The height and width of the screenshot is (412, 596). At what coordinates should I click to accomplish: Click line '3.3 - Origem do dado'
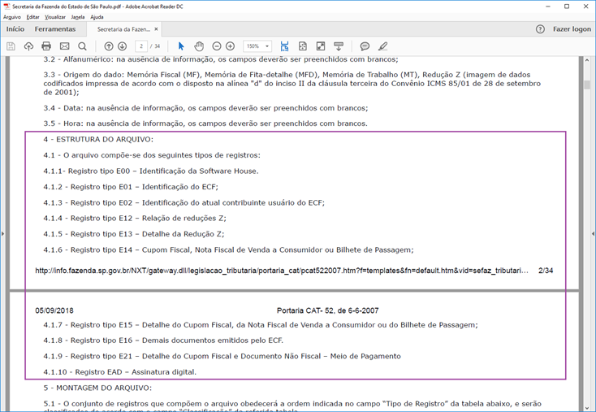[292, 84]
